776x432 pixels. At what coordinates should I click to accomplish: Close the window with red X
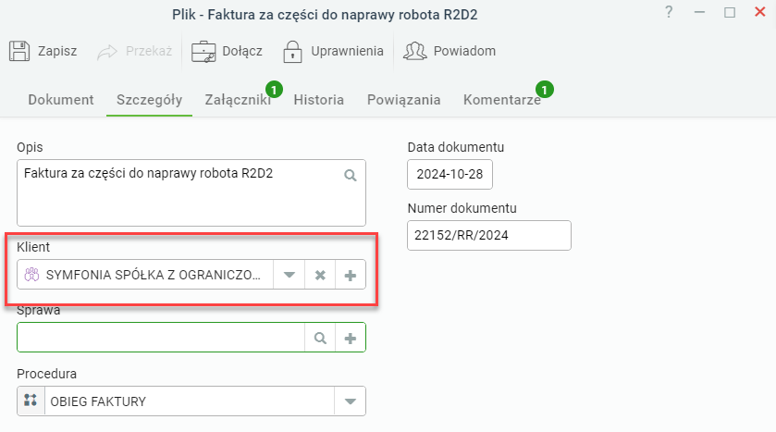point(759,12)
